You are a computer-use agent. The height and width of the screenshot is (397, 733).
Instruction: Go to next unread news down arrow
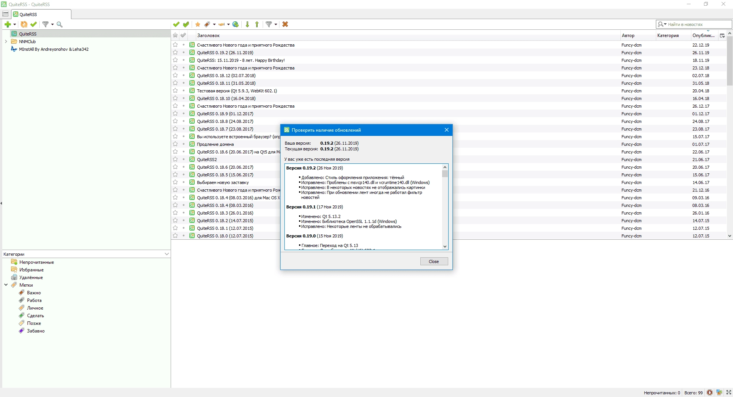247,24
